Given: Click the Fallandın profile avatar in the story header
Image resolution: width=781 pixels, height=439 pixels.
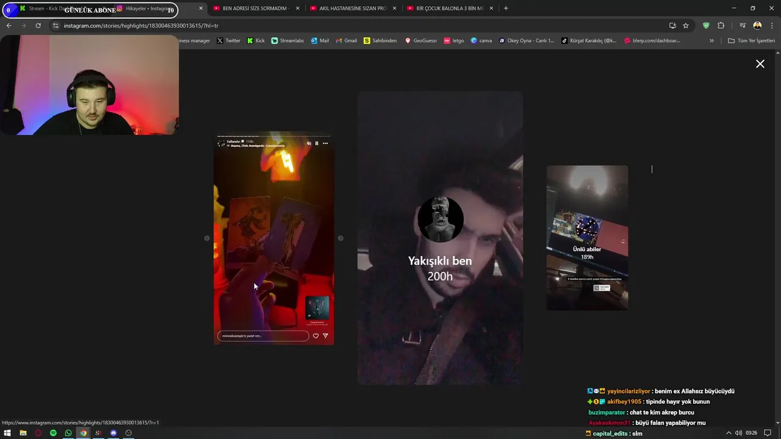Looking at the screenshot, I should (221, 143).
